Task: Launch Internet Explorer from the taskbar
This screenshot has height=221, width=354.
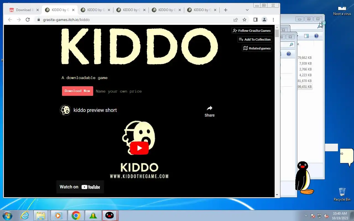Action: [25, 215]
